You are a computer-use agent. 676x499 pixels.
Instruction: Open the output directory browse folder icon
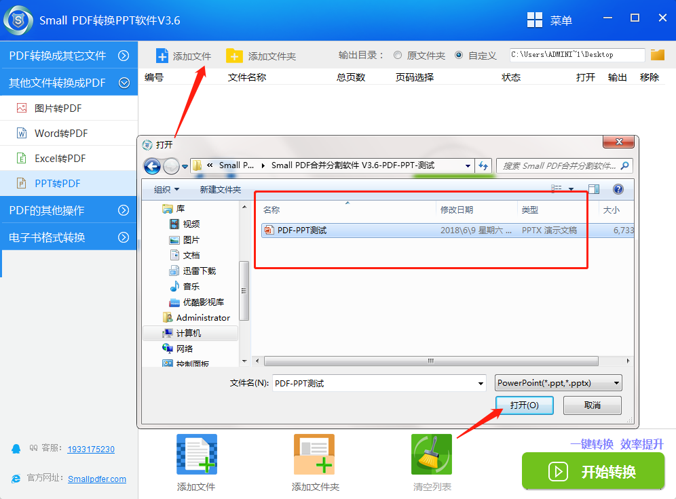click(658, 55)
